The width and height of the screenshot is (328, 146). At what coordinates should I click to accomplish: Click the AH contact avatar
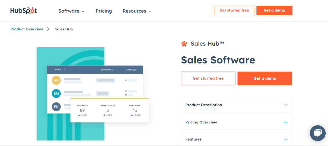(56, 80)
